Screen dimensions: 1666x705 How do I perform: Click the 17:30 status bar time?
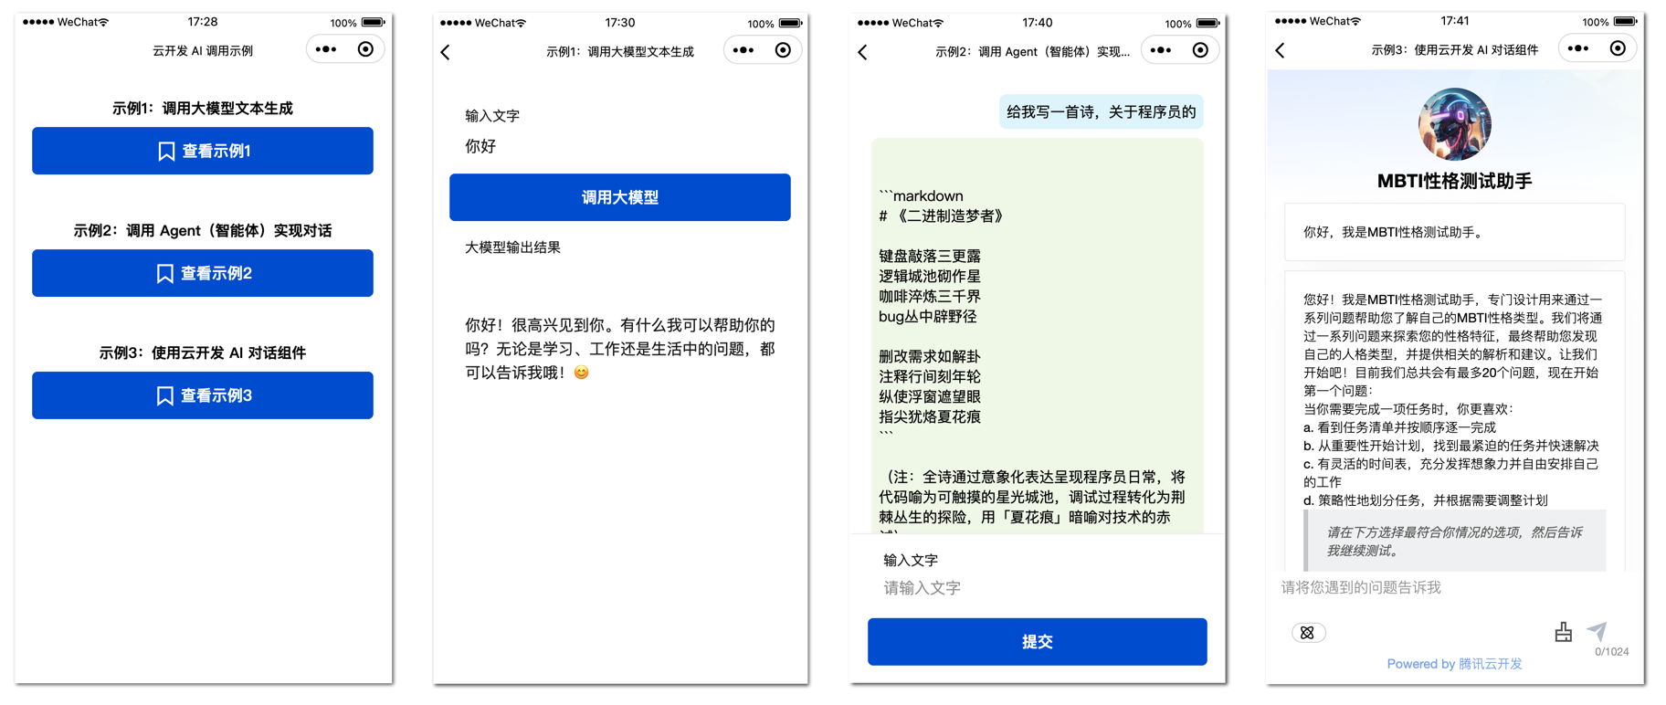click(620, 22)
